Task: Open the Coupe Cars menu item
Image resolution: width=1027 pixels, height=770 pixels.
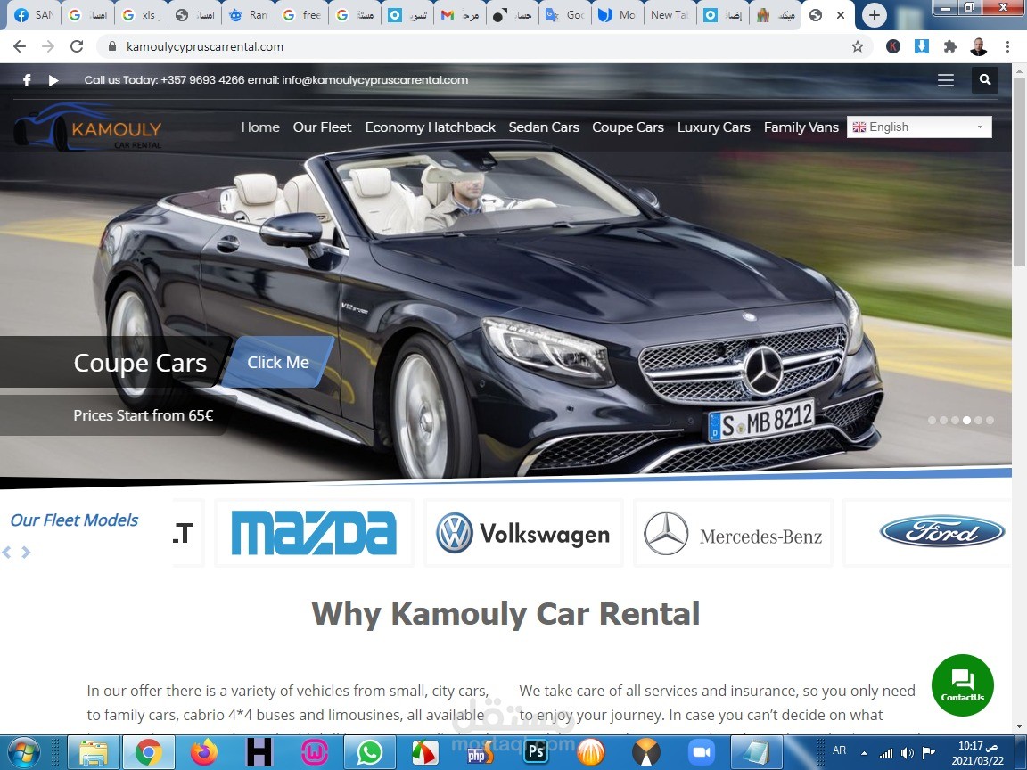Action: (x=629, y=127)
